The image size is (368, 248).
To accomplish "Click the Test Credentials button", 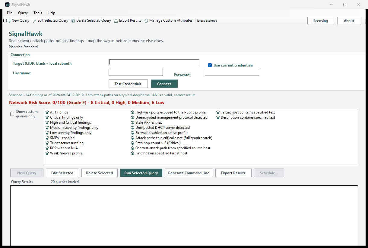I will pyautogui.click(x=128, y=84).
